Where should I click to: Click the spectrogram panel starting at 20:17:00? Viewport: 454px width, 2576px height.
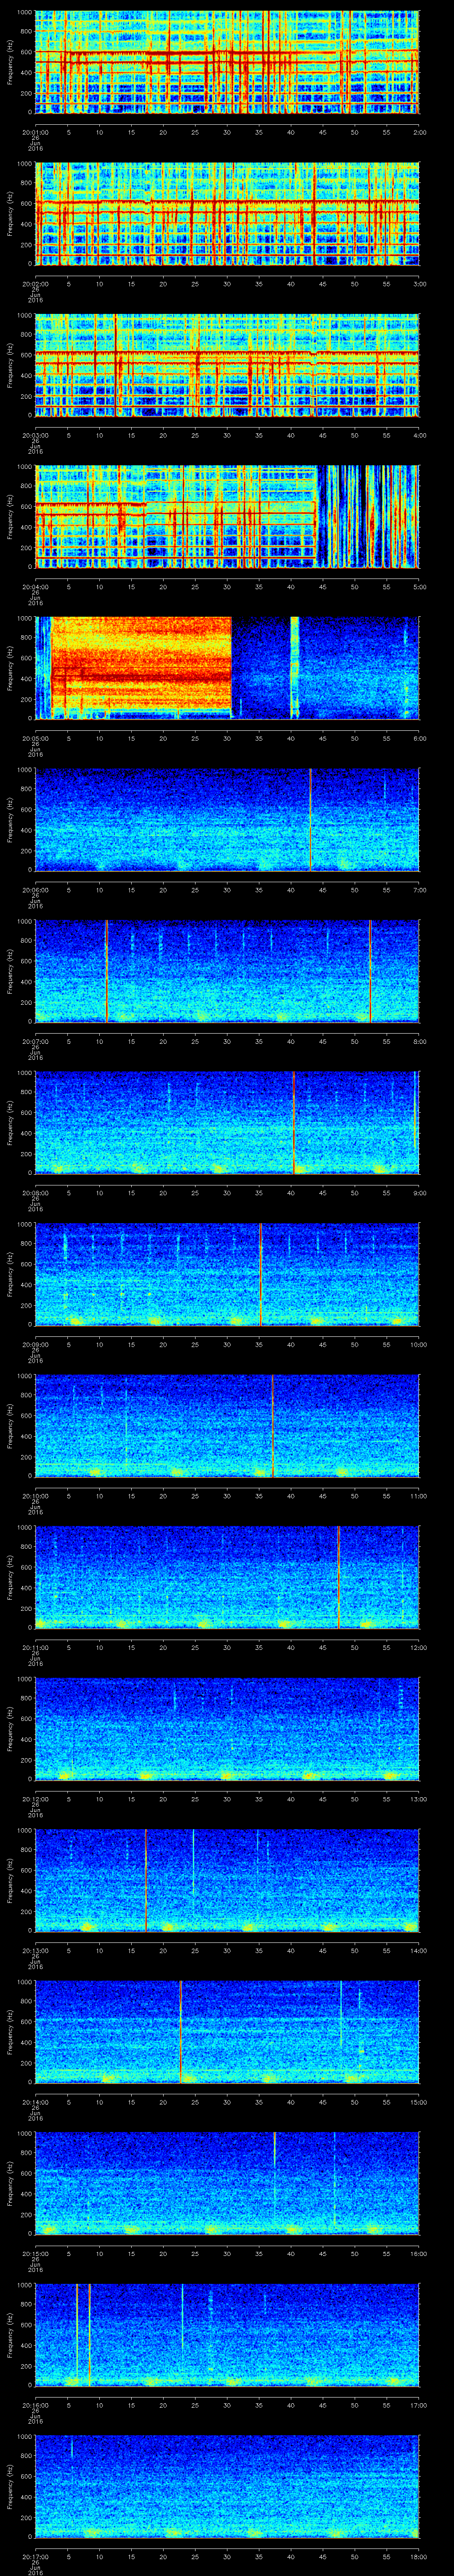tap(227, 2488)
